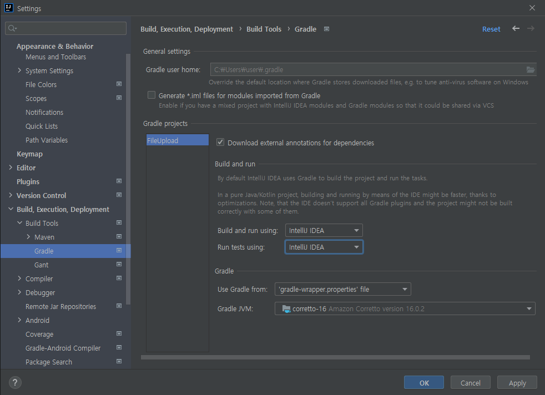Click project icon beside Remote Jar Repositories

point(119,306)
